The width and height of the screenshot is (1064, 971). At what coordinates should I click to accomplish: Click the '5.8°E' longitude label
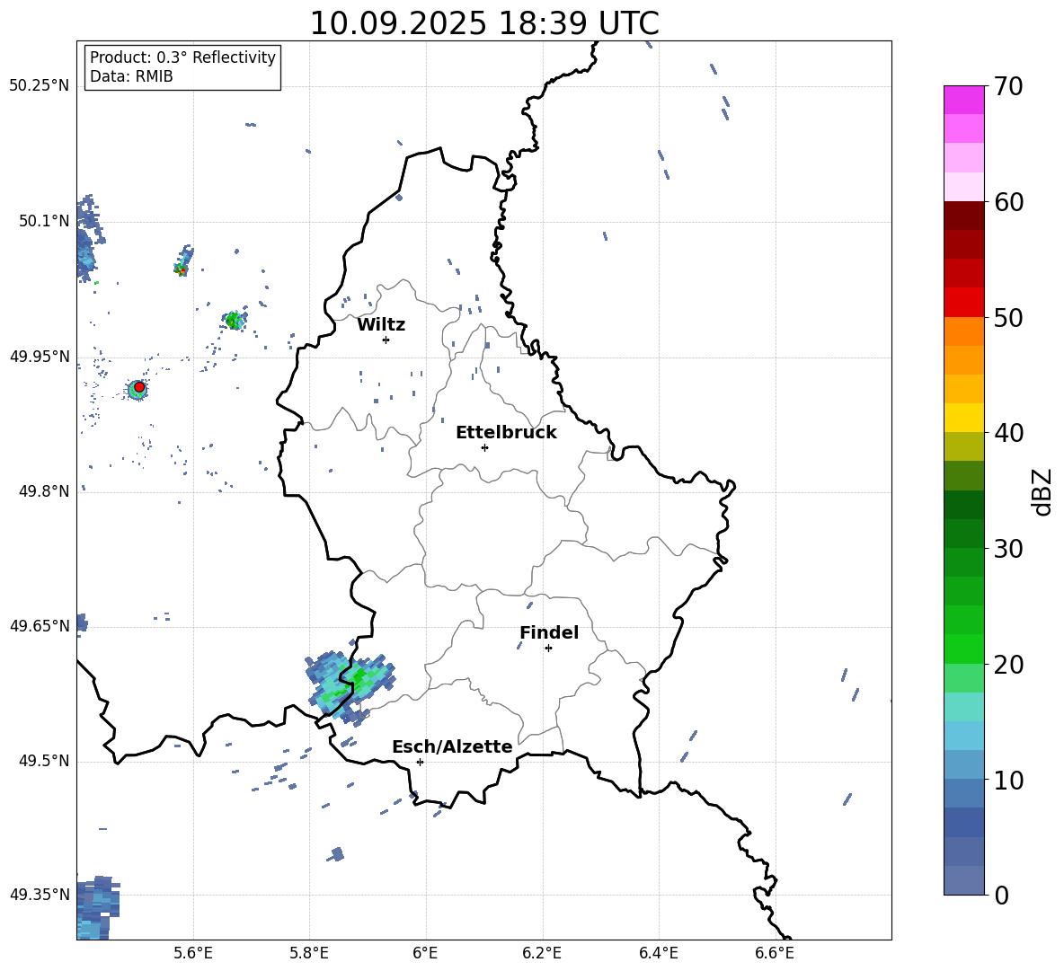coord(309,953)
